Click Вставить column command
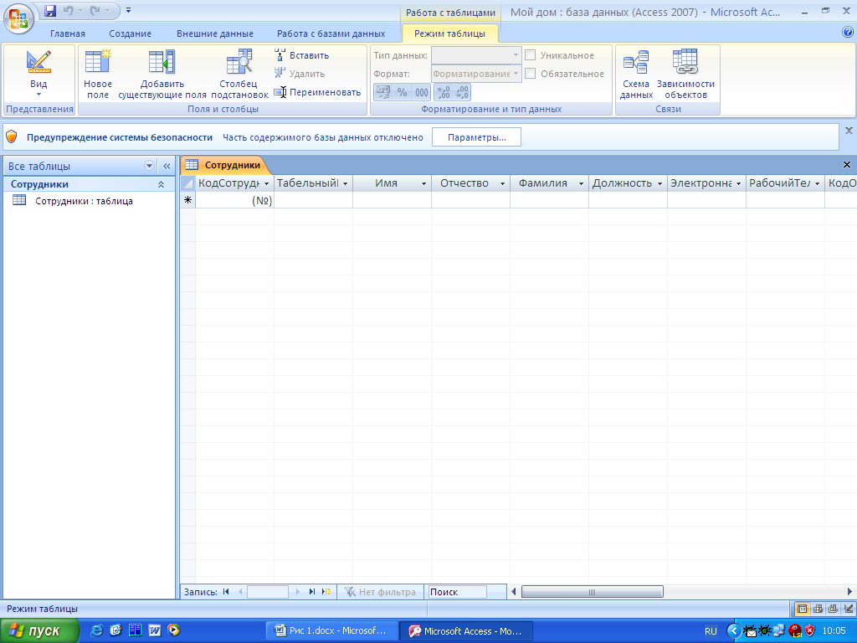The width and height of the screenshot is (857, 643). [302, 55]
